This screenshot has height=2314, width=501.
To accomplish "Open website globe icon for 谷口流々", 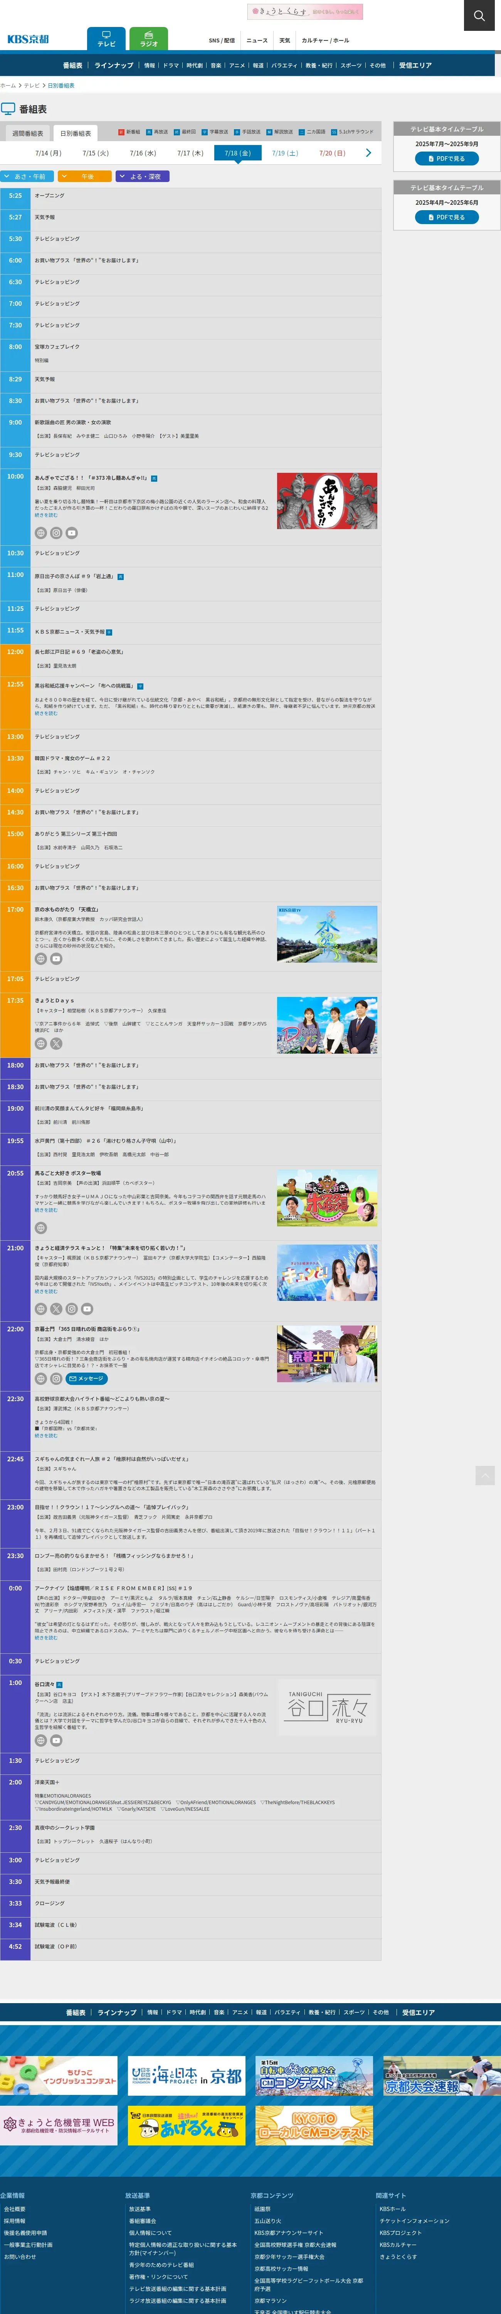I will click(40, 1740).
